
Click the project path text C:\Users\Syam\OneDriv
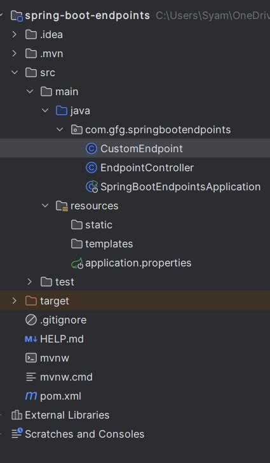point(213,16)
